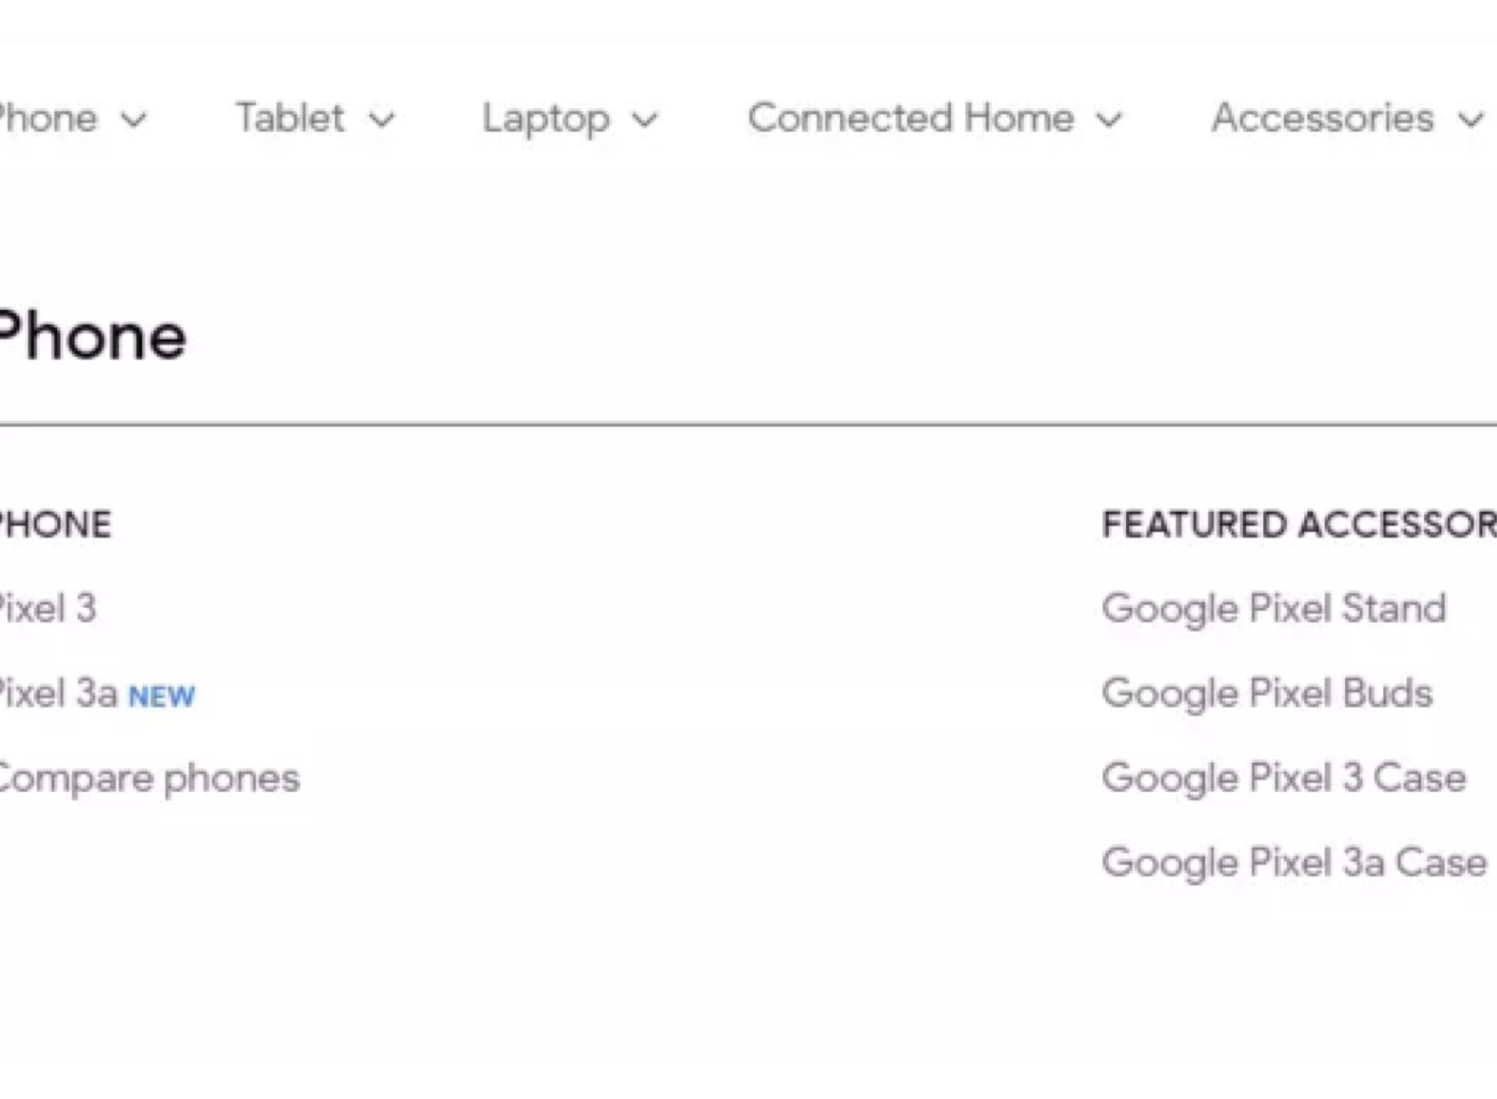Select the Laptop navigation item text
Screen dimensions: 1497x1099
pyautogui.click(x=546, y=119)
